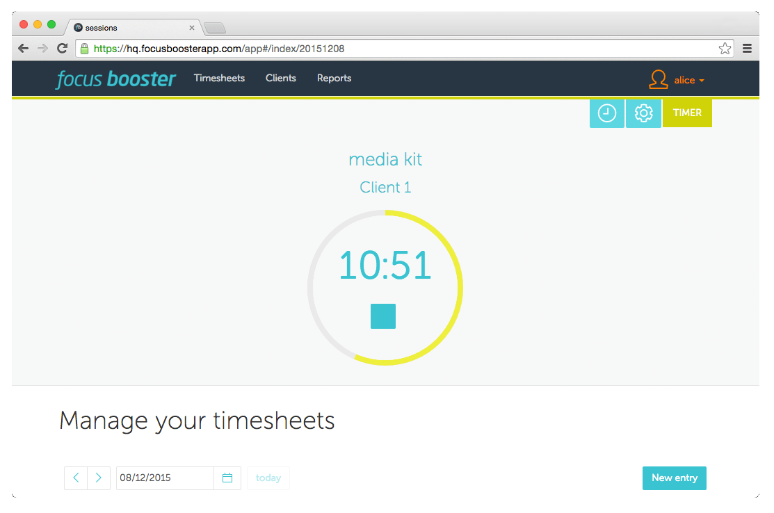The image size is (774, 513).
Task: Bookmark the page with star icon
Action: pyautogui.click(x=725, y=49)
